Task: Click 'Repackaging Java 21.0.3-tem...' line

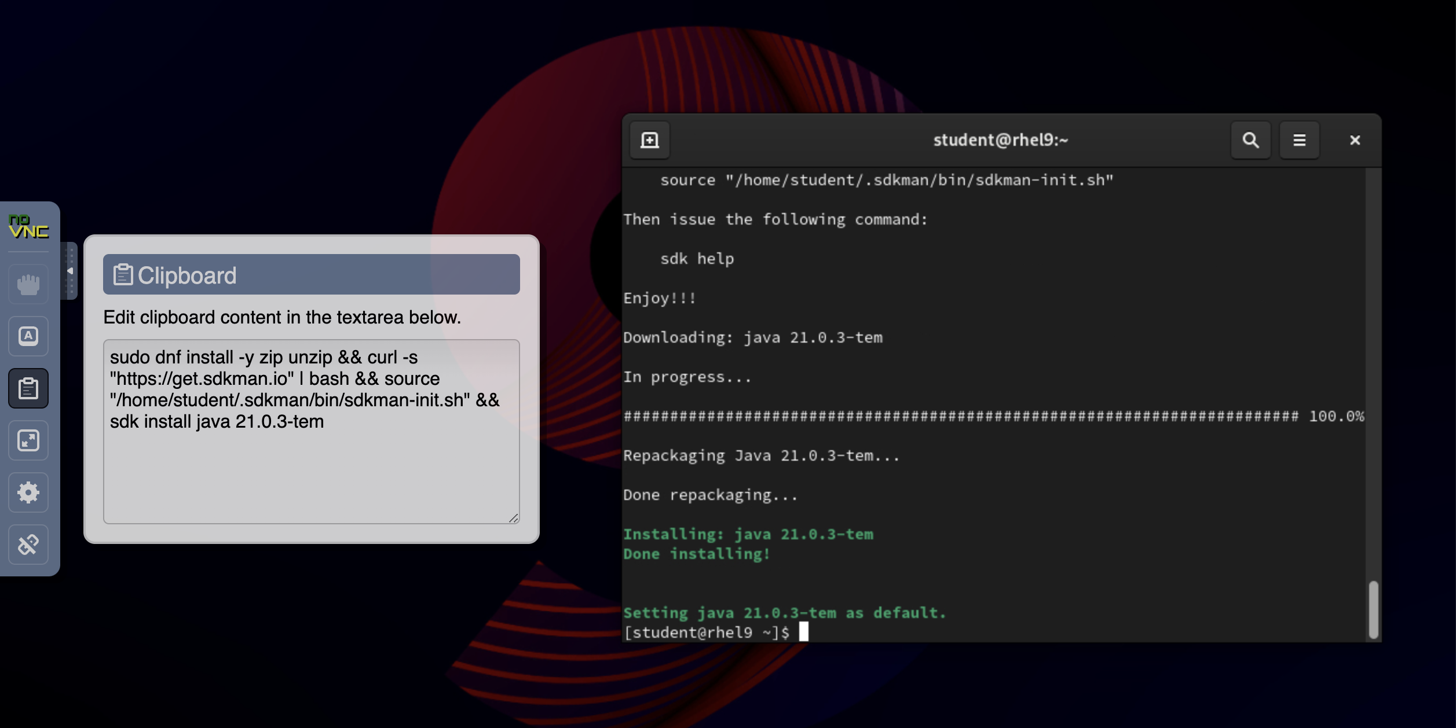Action: (762, 455)
